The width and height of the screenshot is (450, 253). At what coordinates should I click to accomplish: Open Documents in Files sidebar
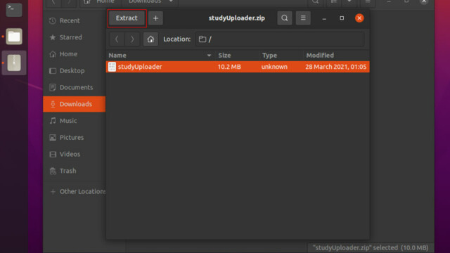74,87
